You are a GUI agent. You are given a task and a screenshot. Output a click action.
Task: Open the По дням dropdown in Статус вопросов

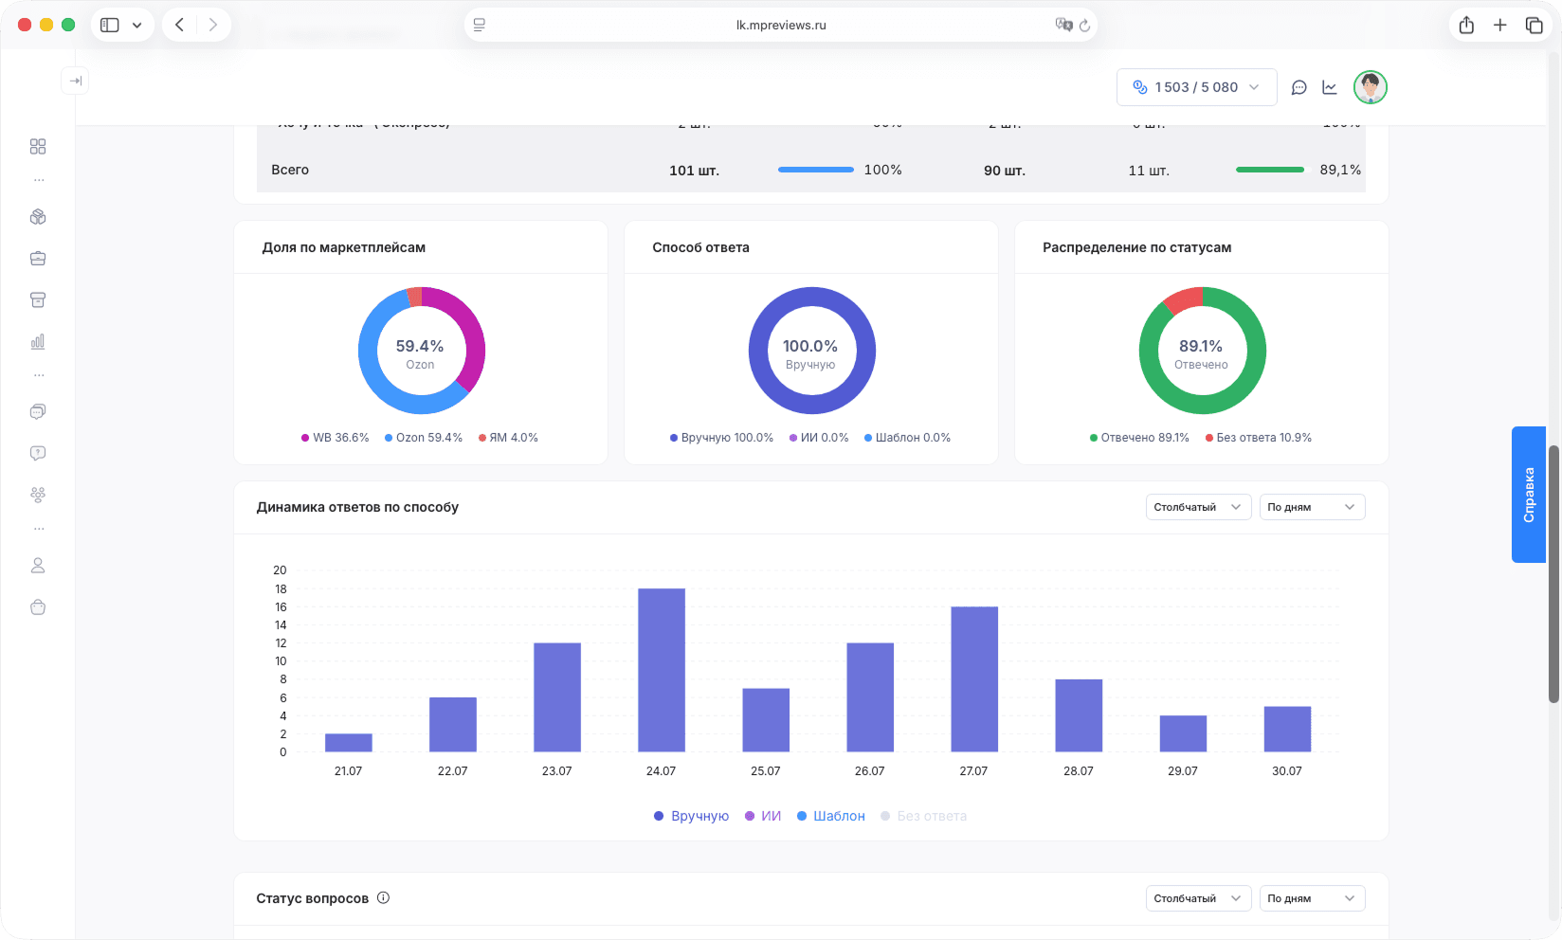coord(1312,898)
